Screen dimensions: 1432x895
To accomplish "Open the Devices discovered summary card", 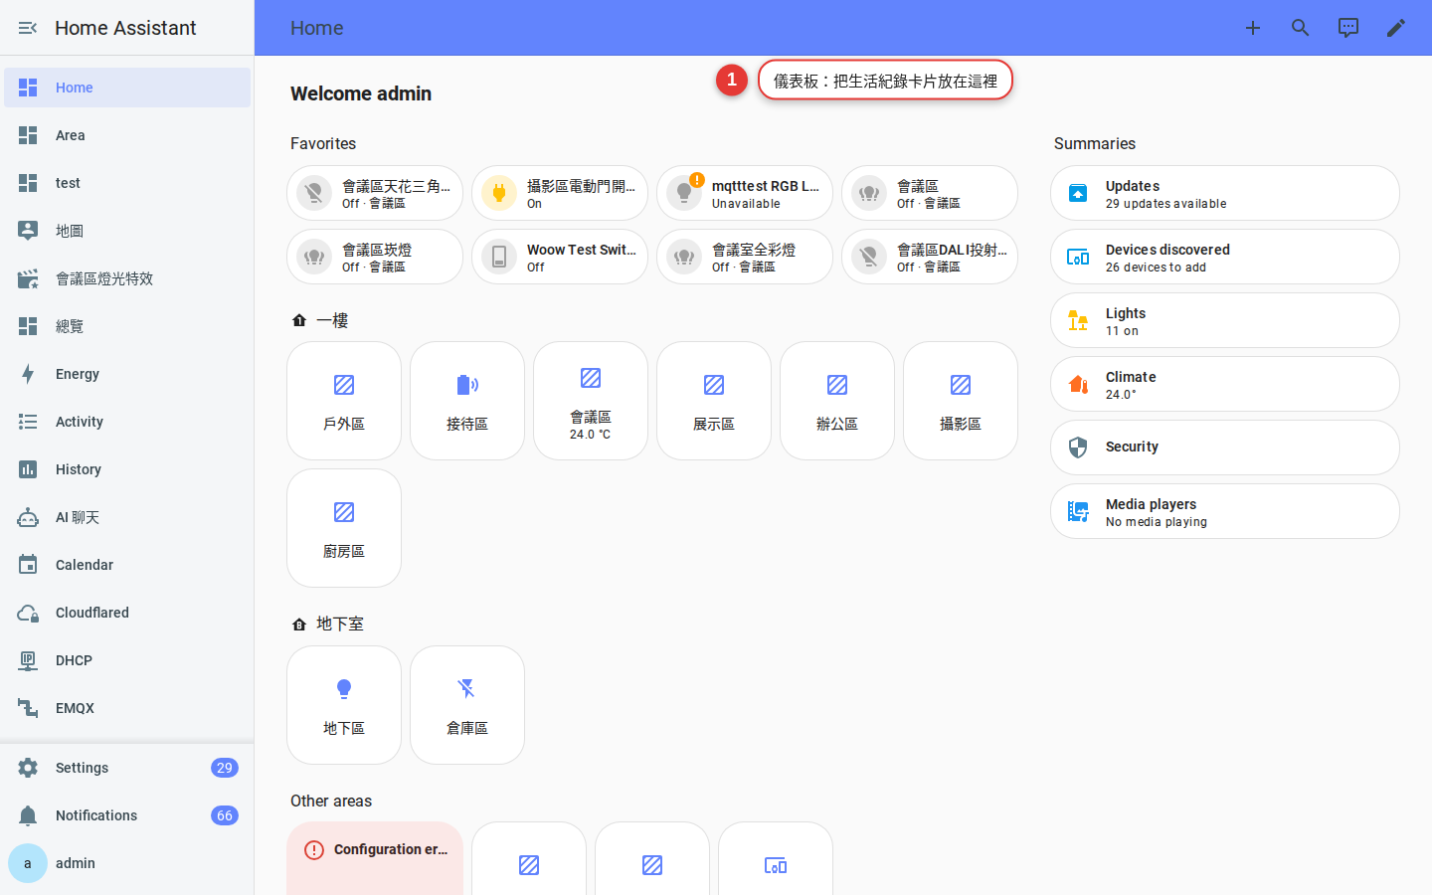I will pos(1225,257).
